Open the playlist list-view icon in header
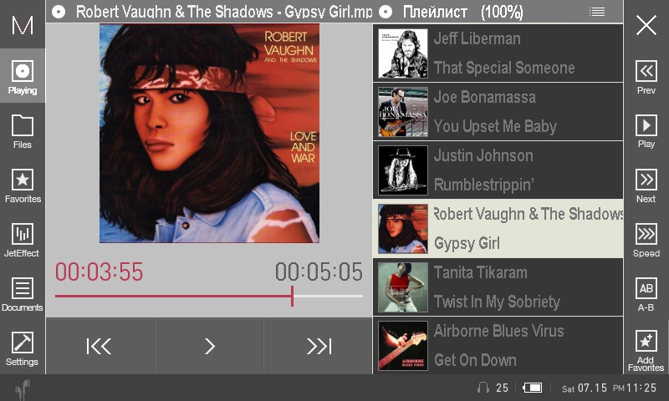This screenshot has height=401, width=669. pos(597,12)
